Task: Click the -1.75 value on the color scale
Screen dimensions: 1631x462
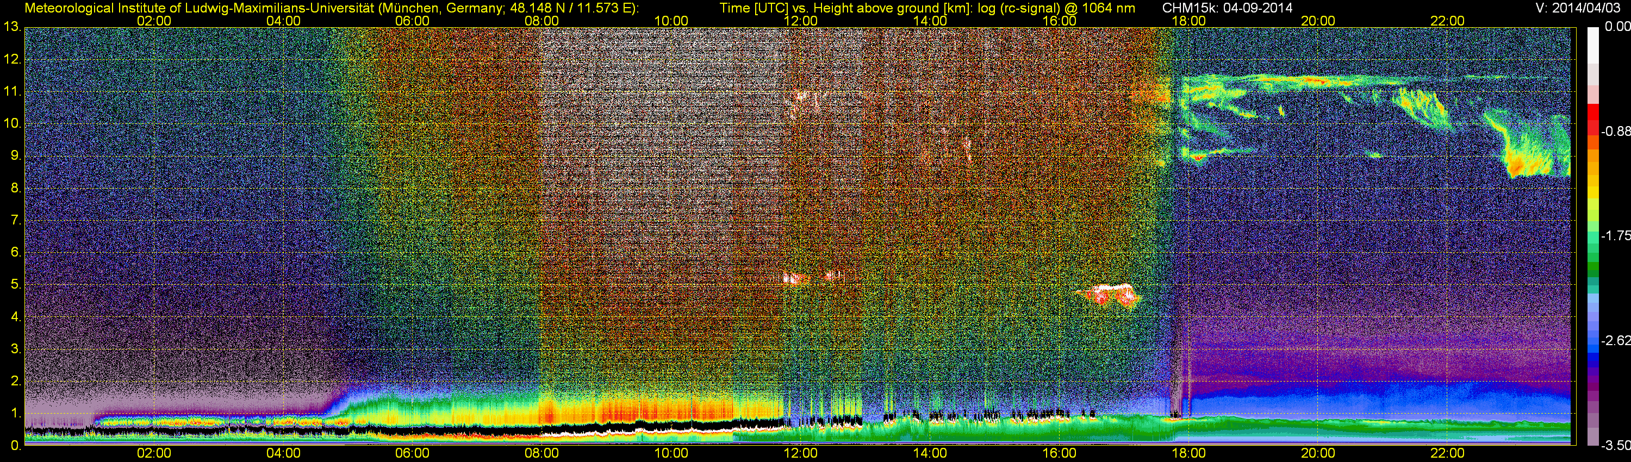Action: tap(1615, 236)
